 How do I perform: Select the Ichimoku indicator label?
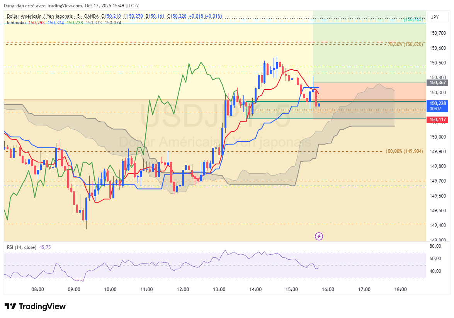16,22
